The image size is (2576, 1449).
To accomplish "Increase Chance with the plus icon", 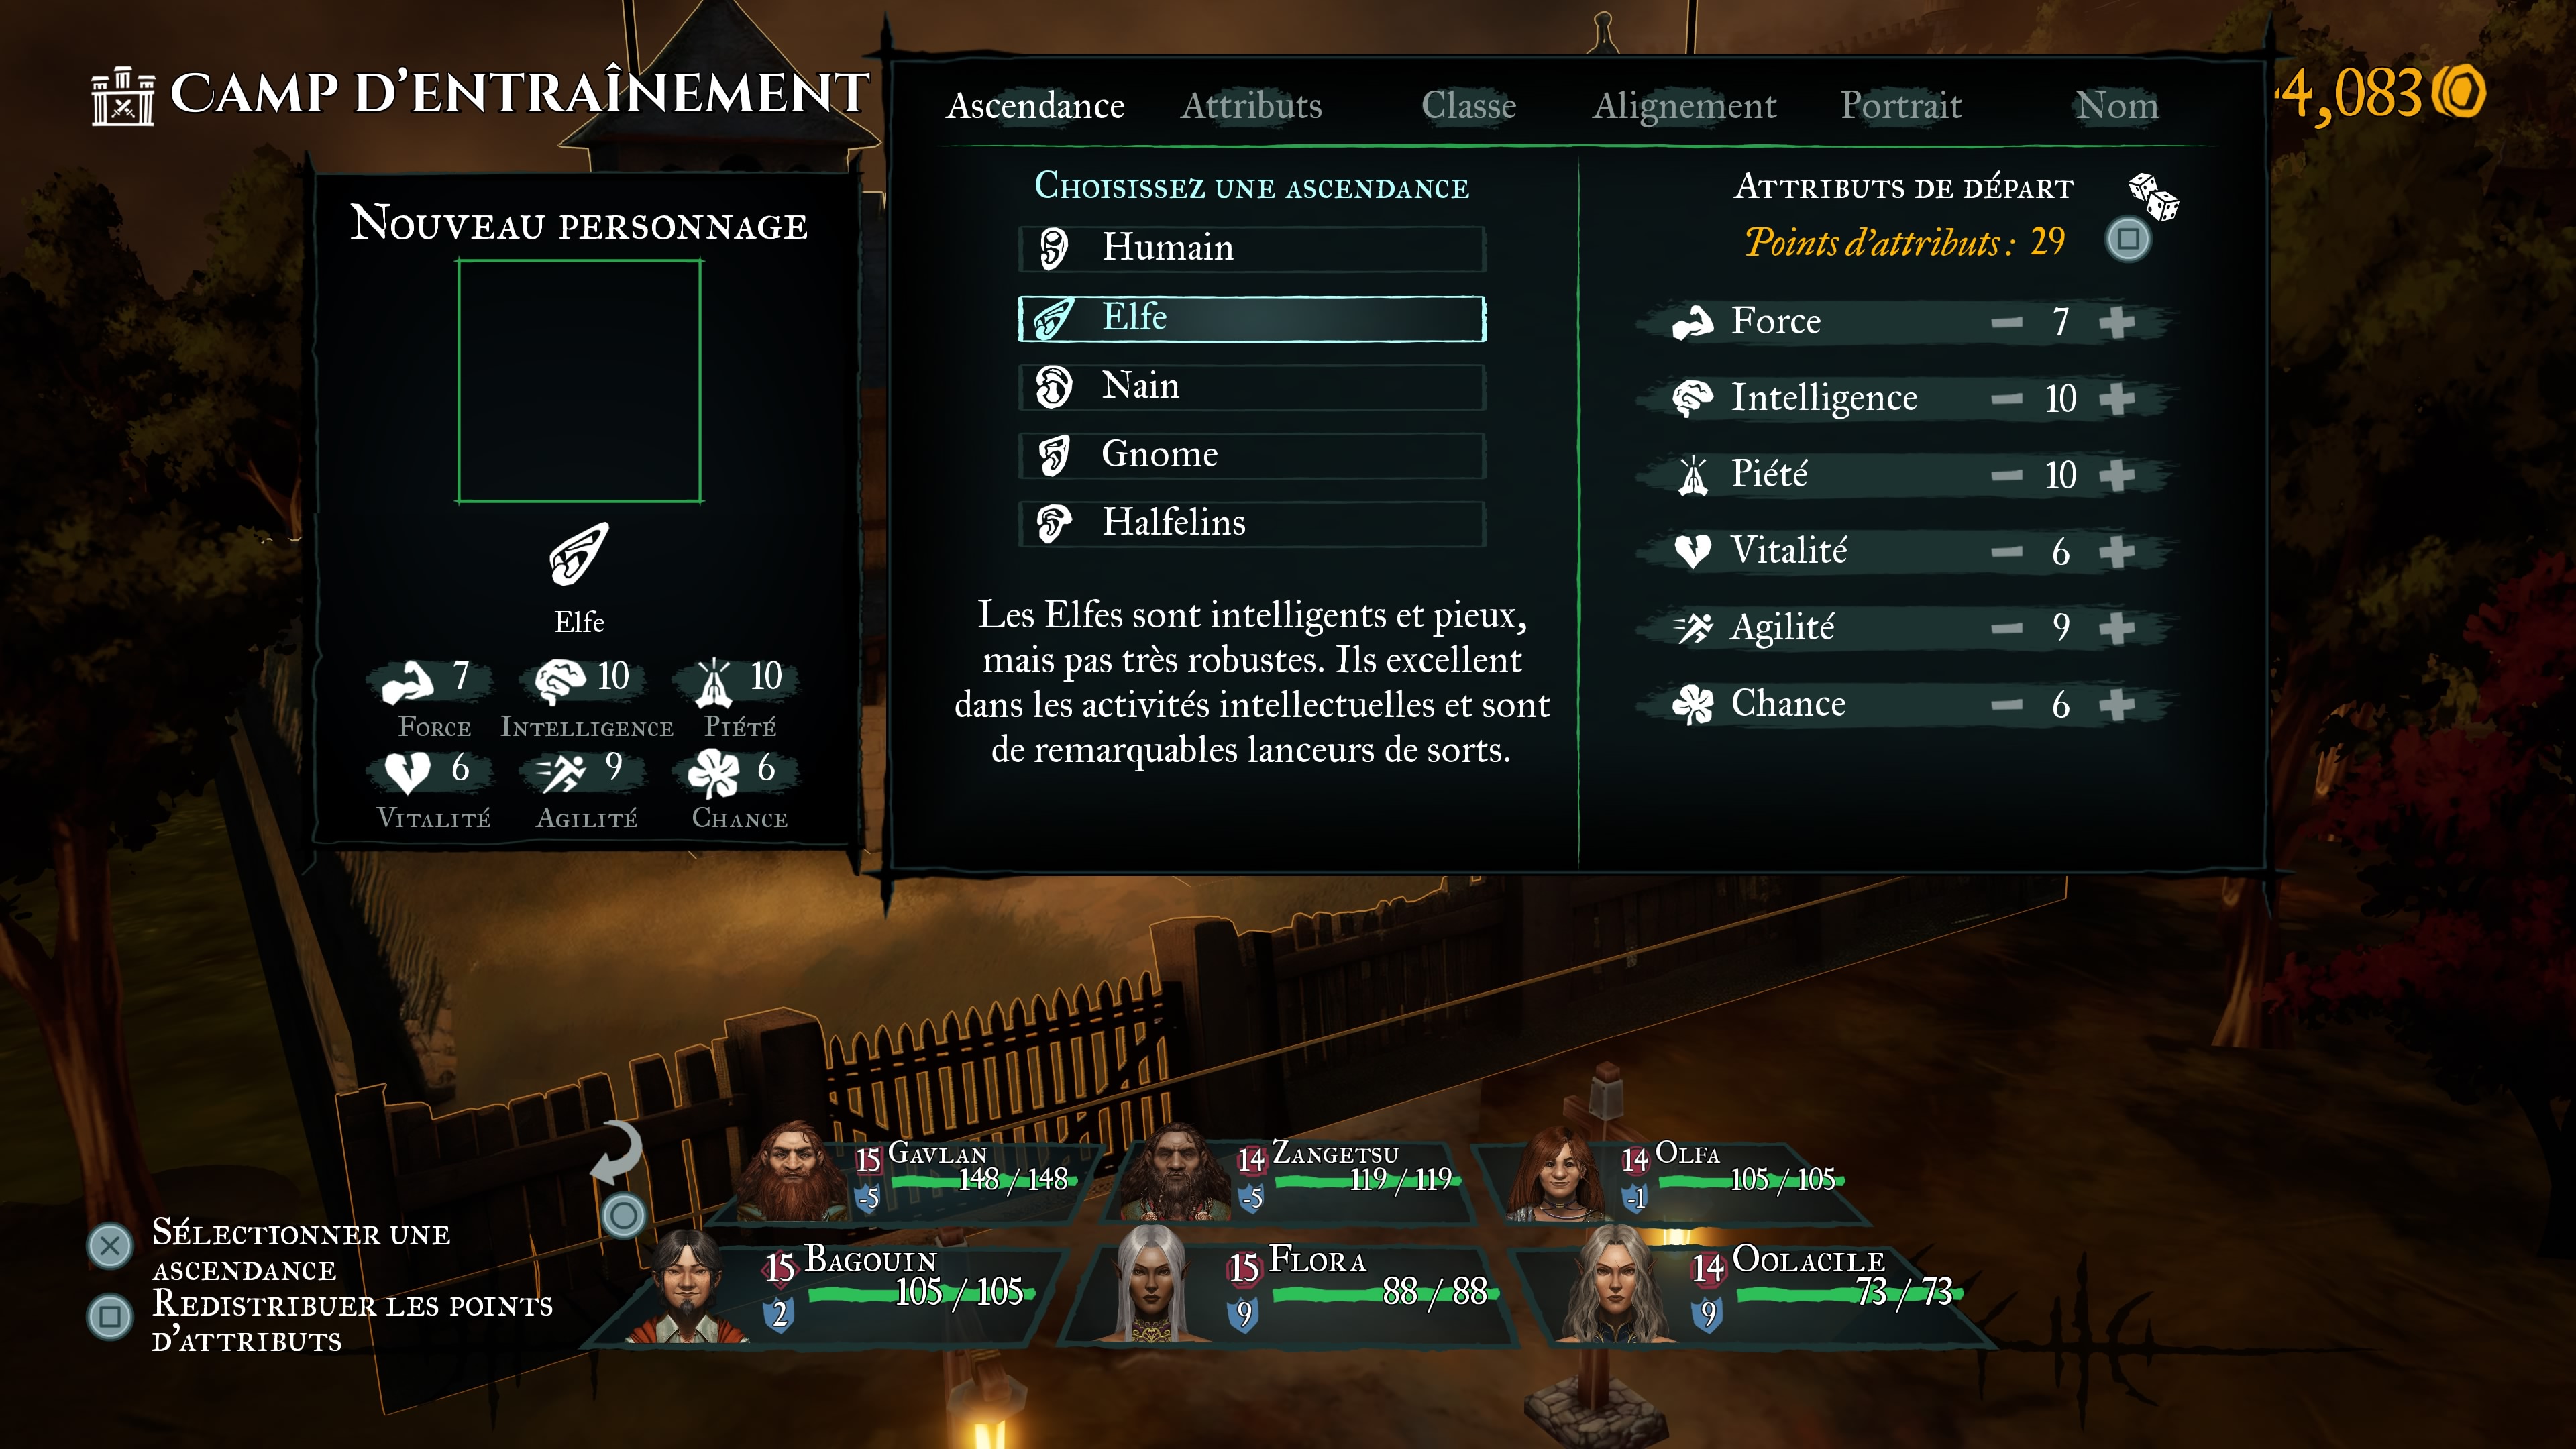I will tap(2117, 705).
